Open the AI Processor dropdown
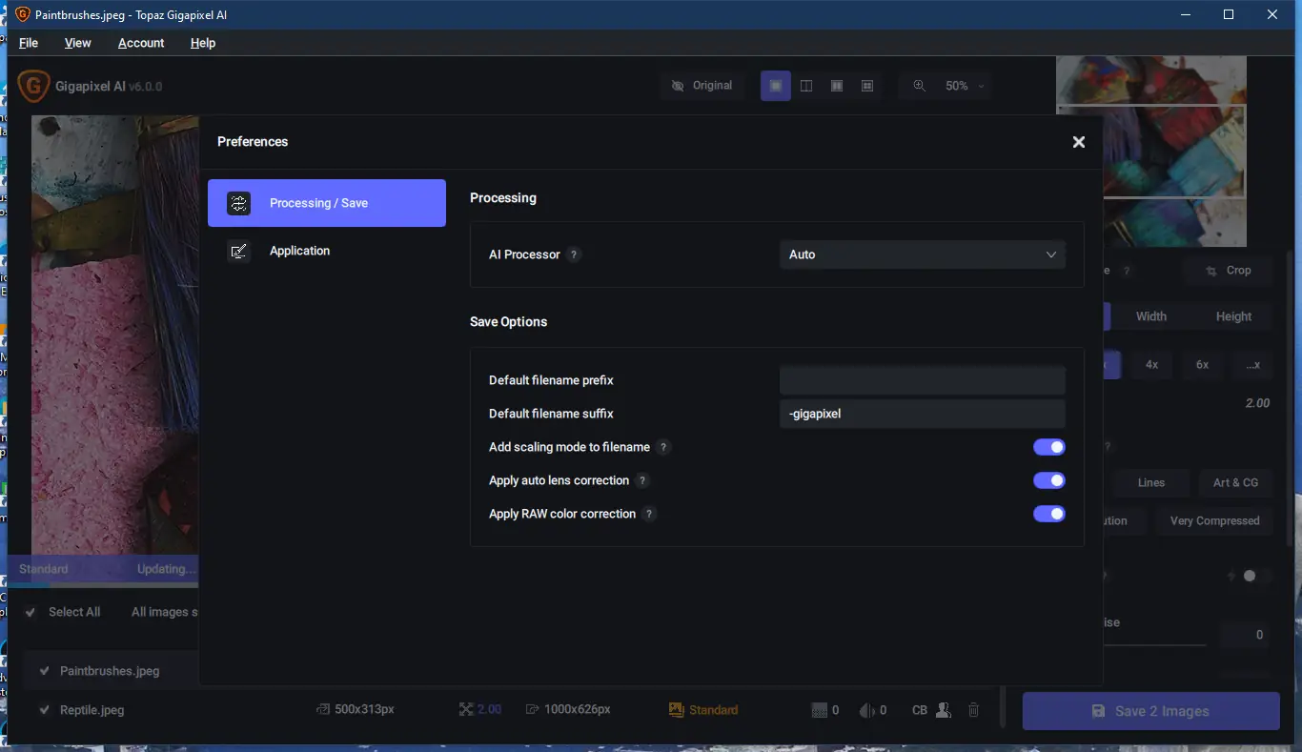Image resolution: width=1302 pixels, height=752 pixels. pyautogui.click(x=923, y=254)
